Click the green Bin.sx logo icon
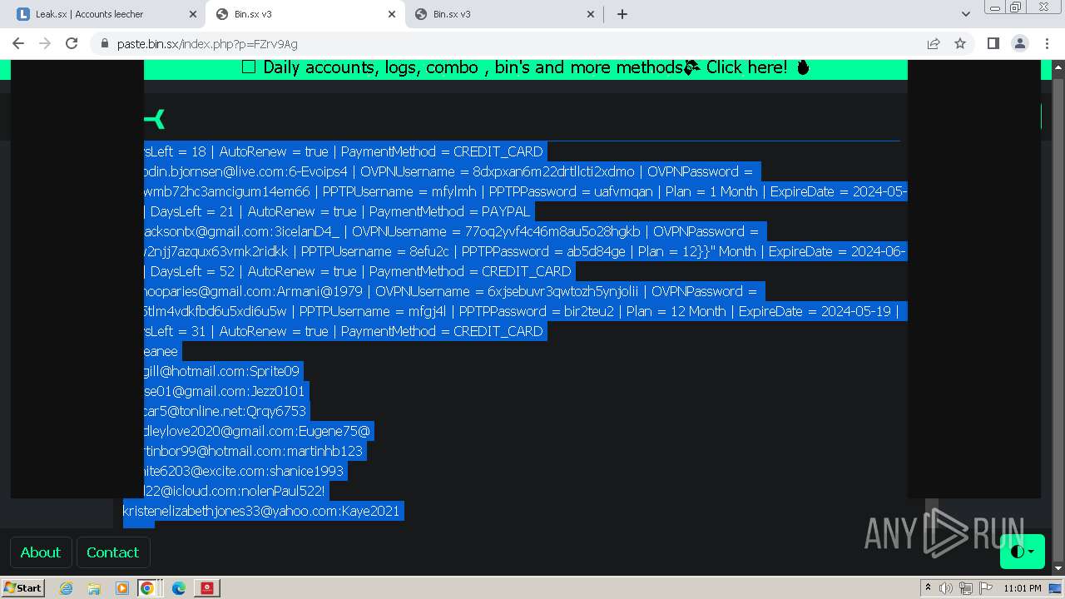 tap(155, 120)
